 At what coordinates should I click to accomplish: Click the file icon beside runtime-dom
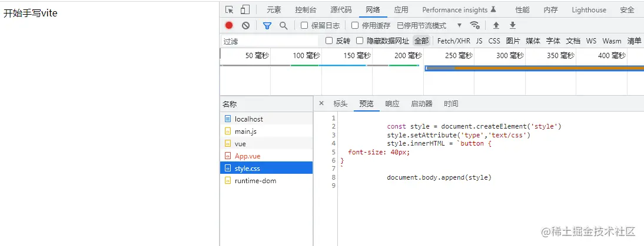click(x=228, y=180)
